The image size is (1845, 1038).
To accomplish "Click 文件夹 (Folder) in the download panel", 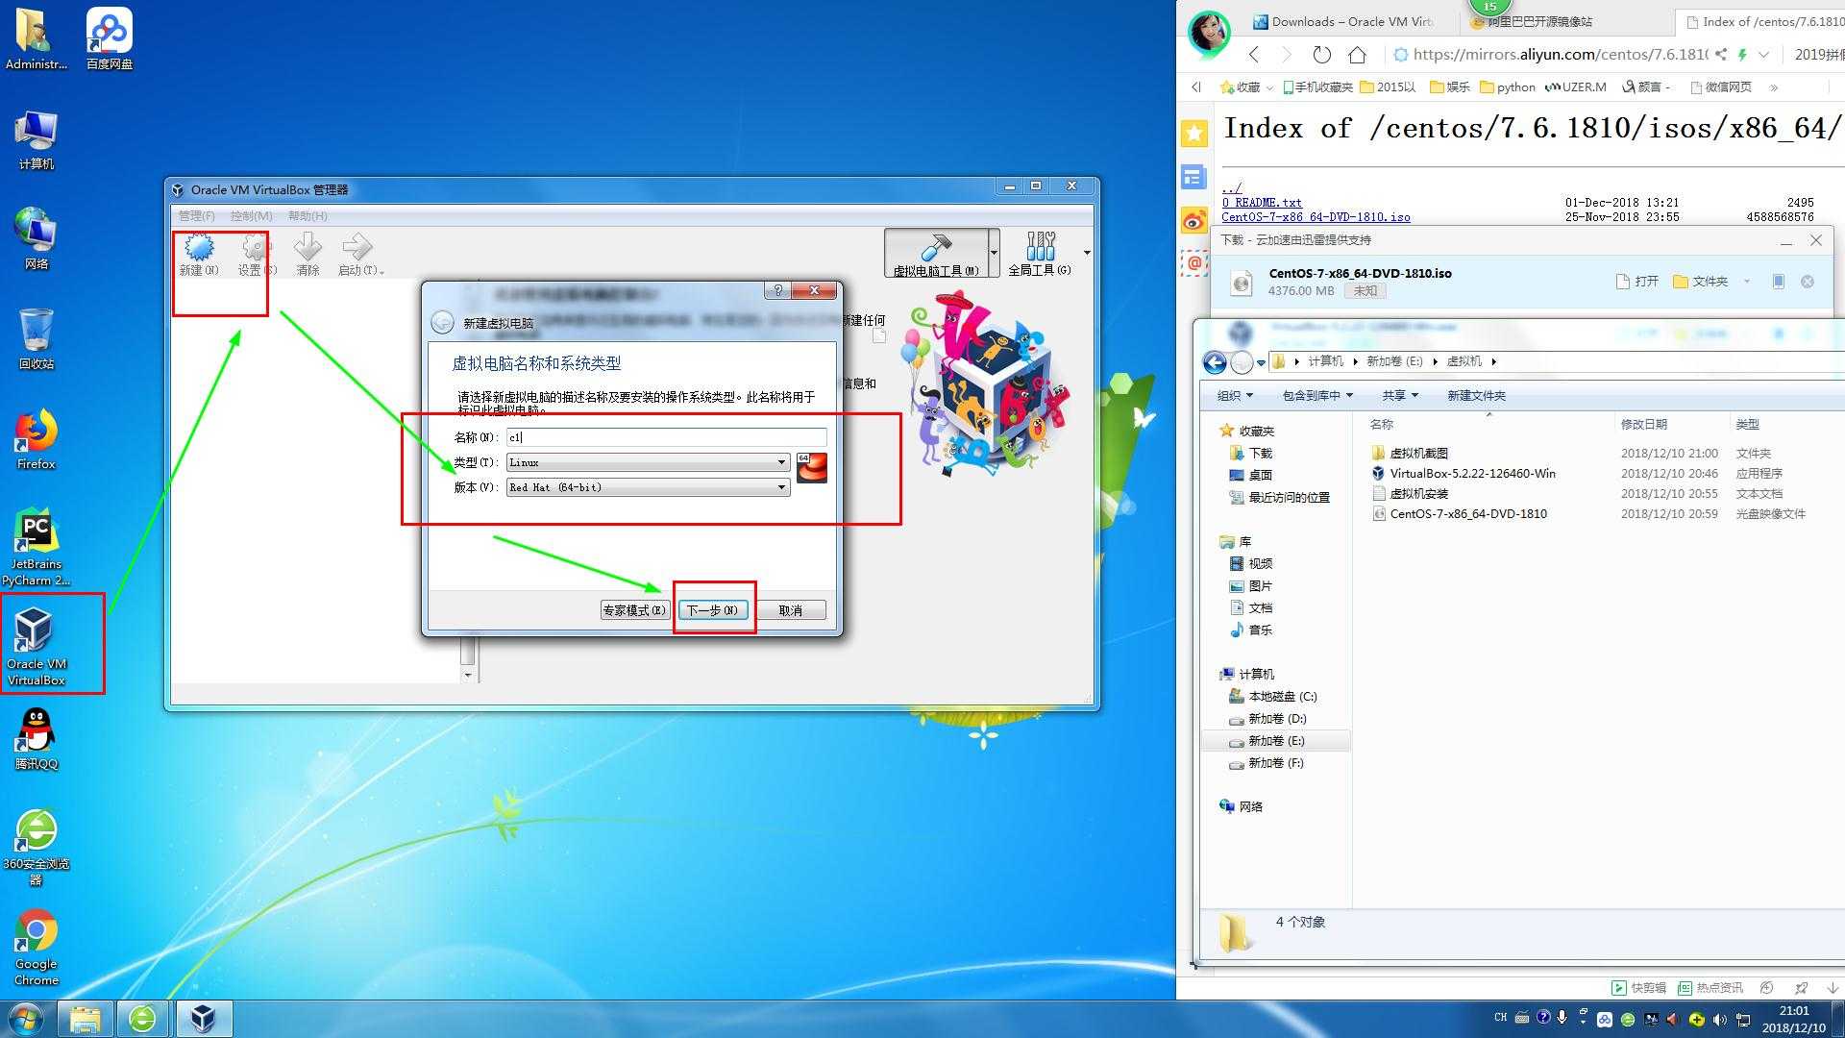I will (1700, 282).
